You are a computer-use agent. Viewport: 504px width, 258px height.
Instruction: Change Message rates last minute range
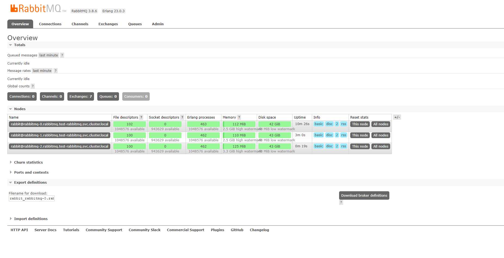(42, 71)
